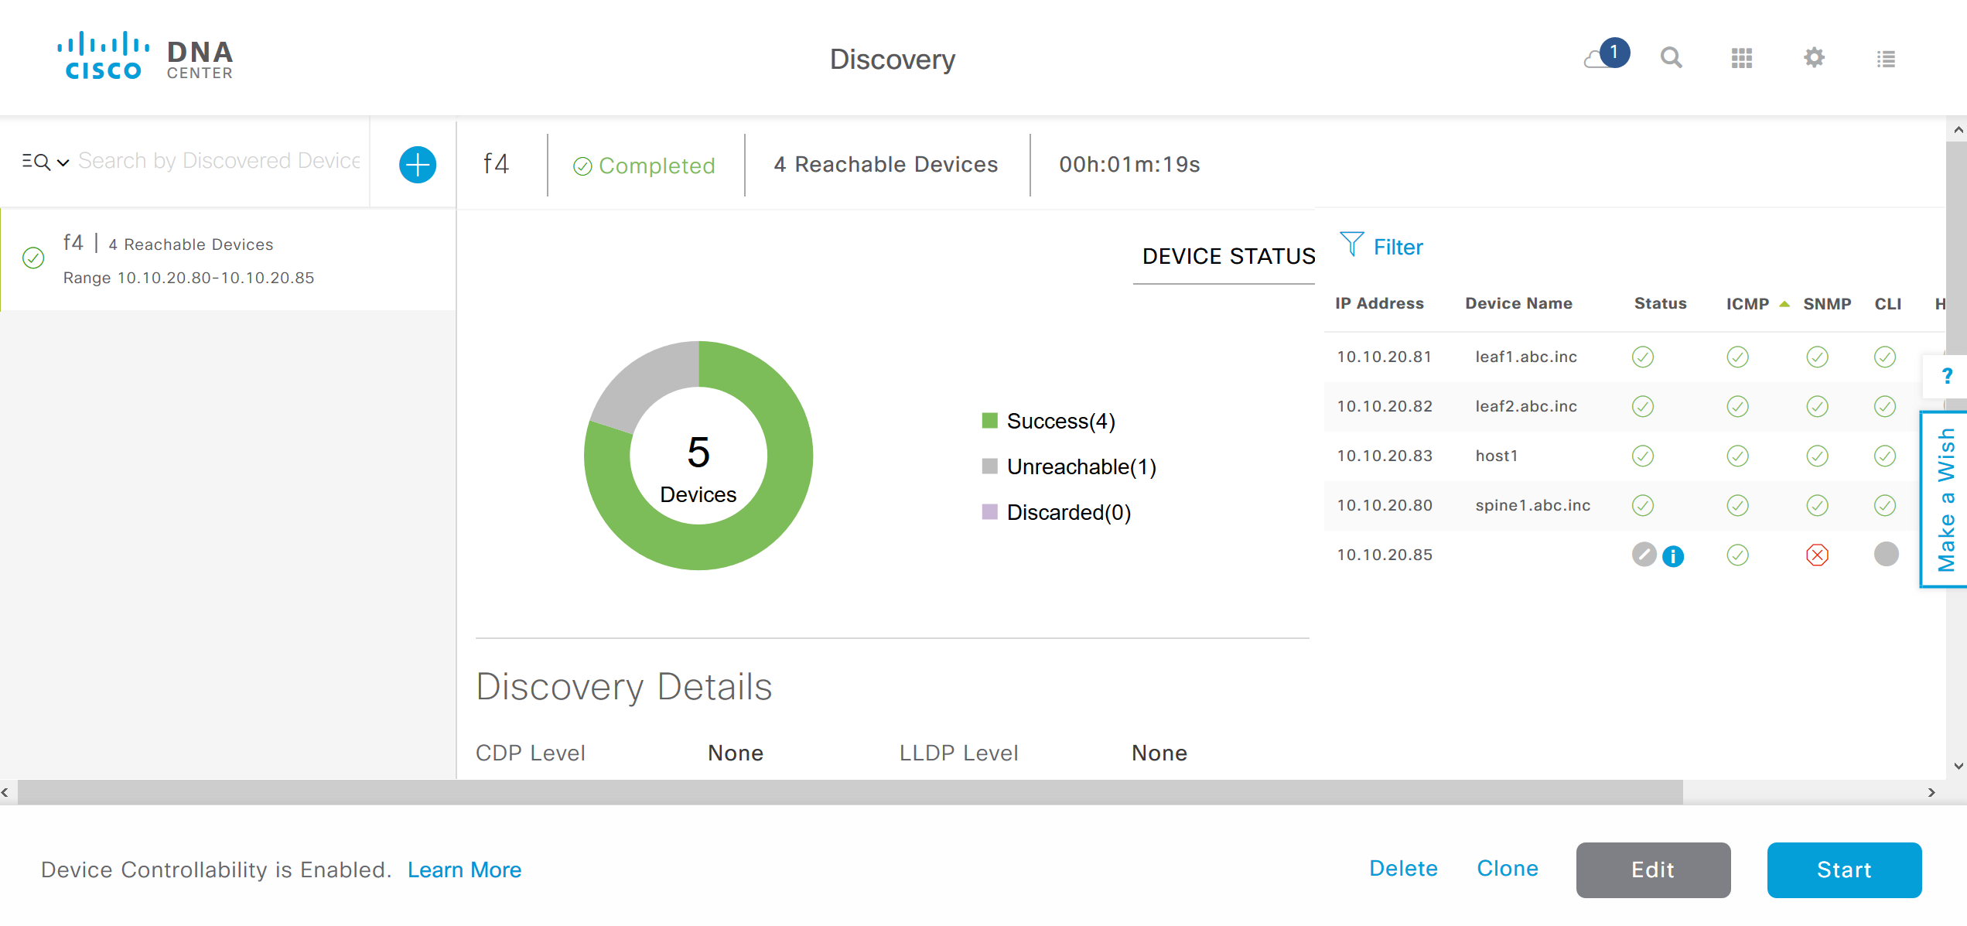
Task: Click the help question mark tab
Action: click(x=1946, y=377)
